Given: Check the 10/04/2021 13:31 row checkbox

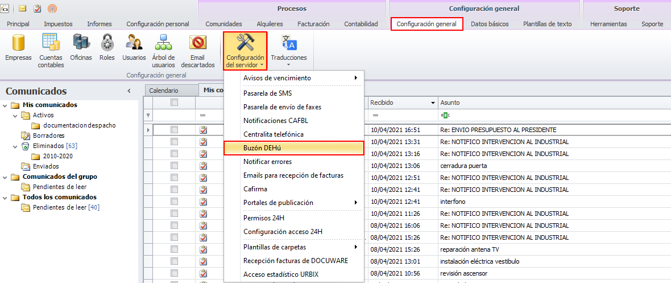Looking at the screenshot, I should click(174, 141).
